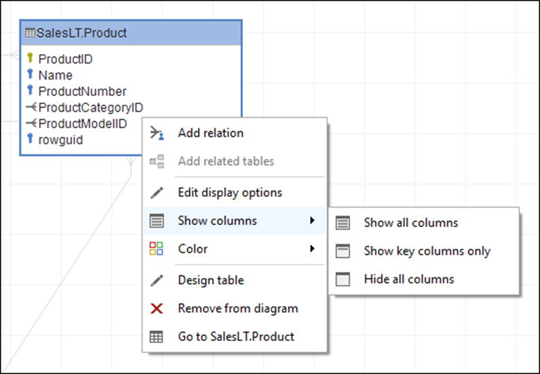Image resolution: width=540 pixels, height=374 pixels.
Task: Click the Hide all columns icon
Action: point(343,280)
